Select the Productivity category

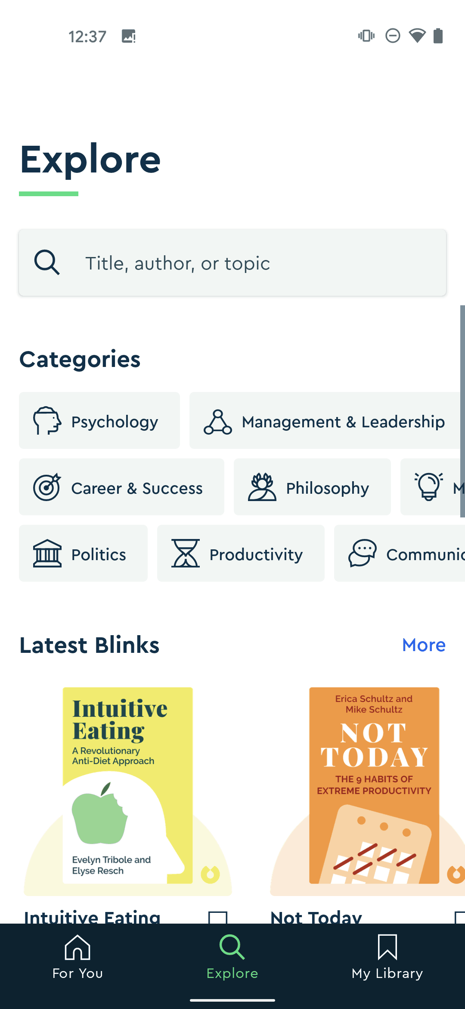[241, 553]
